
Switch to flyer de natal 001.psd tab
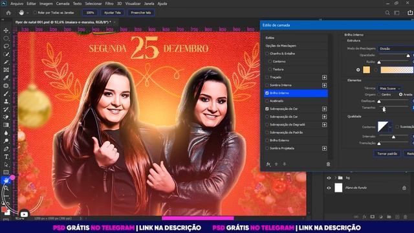(x=63, y=22)
